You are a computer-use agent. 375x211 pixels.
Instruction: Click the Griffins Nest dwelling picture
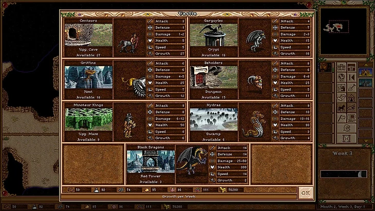coord(88,77)
